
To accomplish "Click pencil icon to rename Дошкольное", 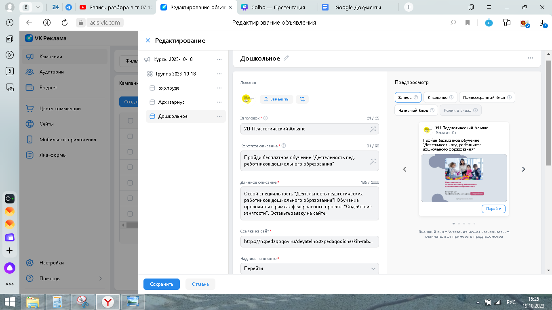I will click(287, 58).
